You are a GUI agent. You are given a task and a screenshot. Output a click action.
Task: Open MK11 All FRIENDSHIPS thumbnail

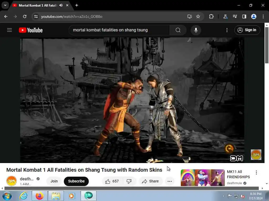pos(203,178)
